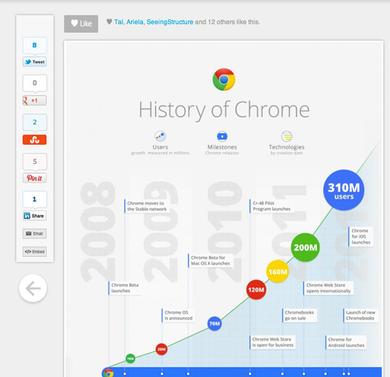Click 'Chrome for iOS launches' label
Image resolution: width=390 pixels, height=377 pixels.
coord(361,237)
